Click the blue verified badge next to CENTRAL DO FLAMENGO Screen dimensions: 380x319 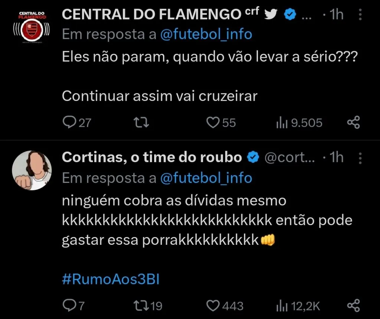(289, 14)
